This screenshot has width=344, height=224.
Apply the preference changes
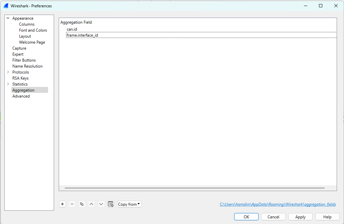point(300,217)
